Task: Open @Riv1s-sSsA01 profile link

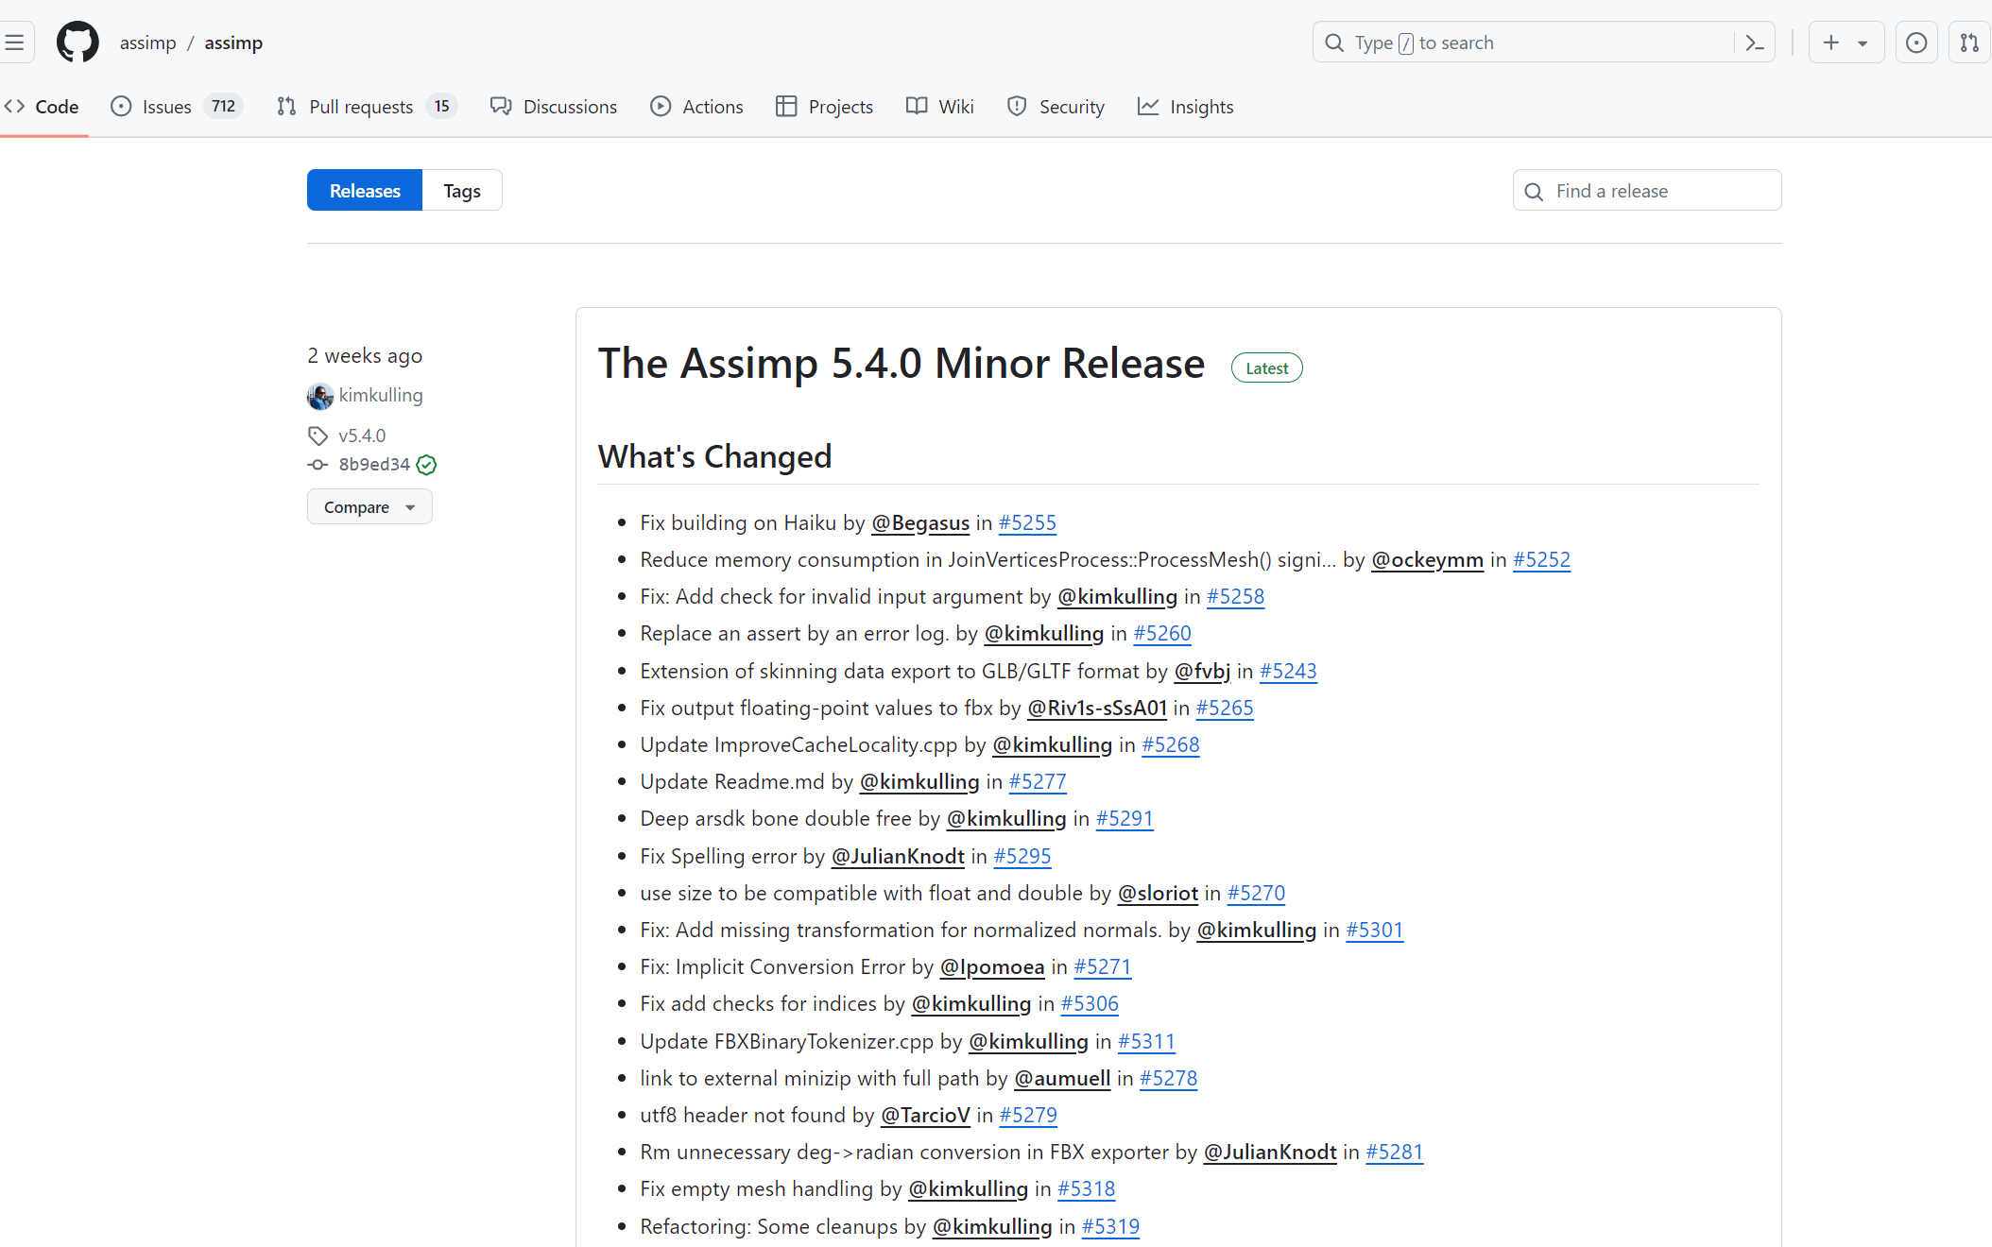Action: (x=1097, y=708)
